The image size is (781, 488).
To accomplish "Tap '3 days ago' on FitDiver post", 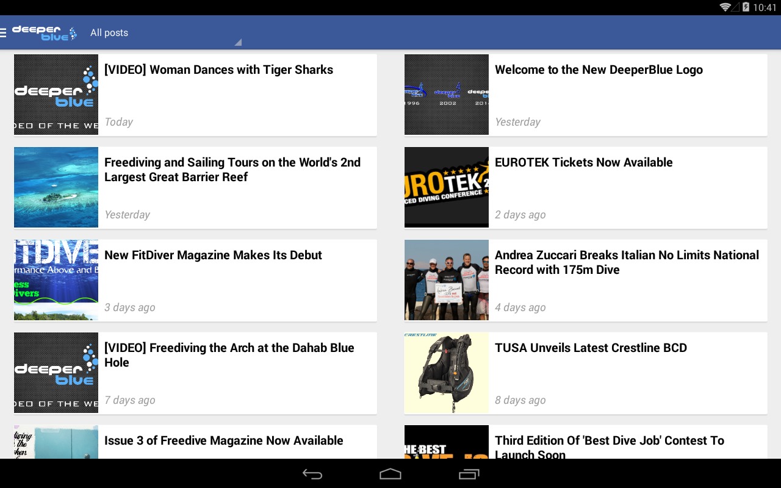I will [130, 307].
